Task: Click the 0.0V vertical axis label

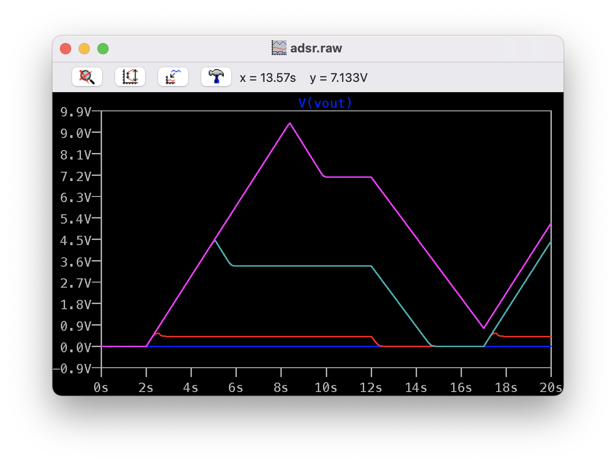Action: point(75,348)
